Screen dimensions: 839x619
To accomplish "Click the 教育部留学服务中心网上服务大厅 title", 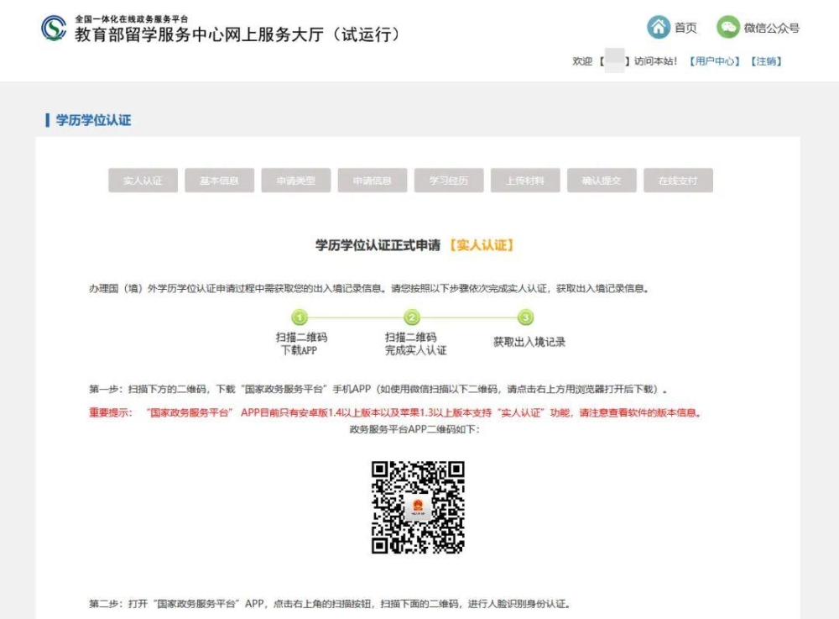I will (237, 34).
